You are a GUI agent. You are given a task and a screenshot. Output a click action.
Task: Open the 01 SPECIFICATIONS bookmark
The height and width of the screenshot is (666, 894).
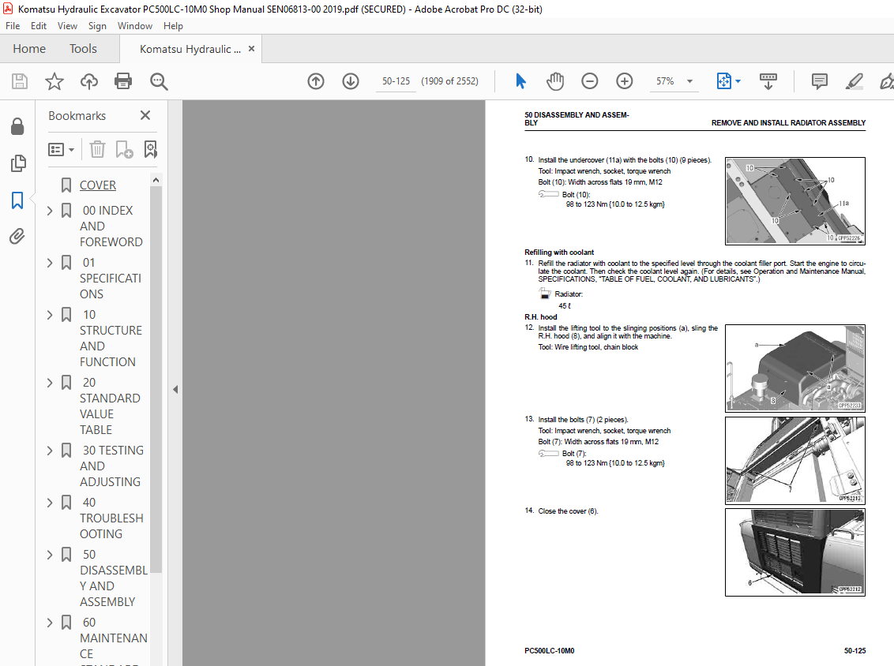tap(110, 279)
